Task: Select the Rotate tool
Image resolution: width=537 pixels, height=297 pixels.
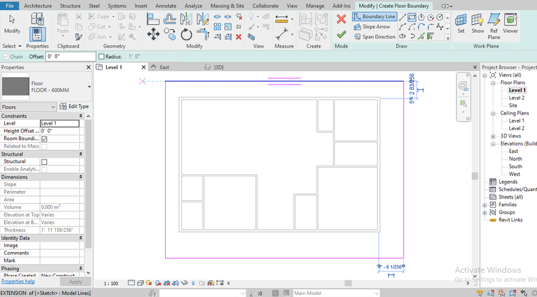Action: click(x=187, y=34)
